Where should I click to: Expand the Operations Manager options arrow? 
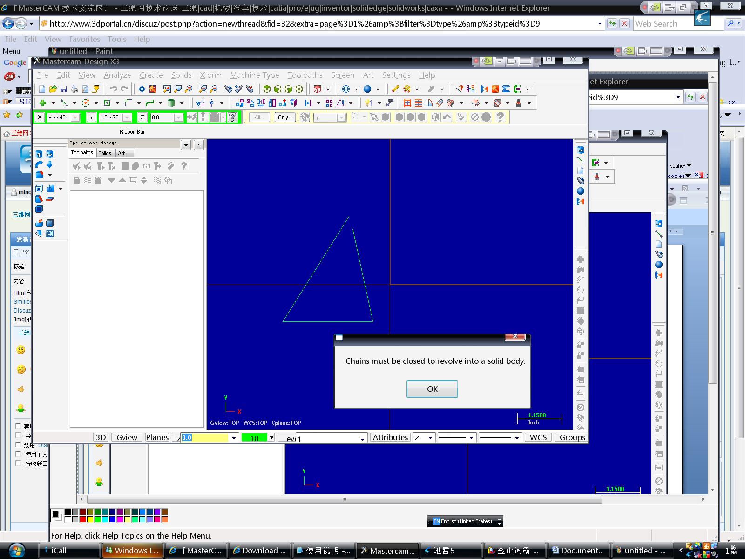pyautogui.click(x=186, y=145)
